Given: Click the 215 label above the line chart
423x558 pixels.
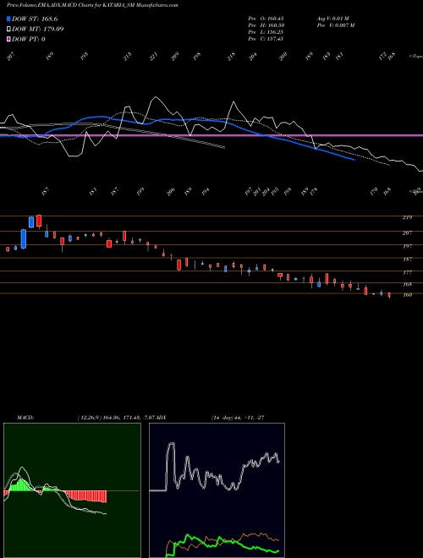Looking at the screenshot, I should (128, 57).
